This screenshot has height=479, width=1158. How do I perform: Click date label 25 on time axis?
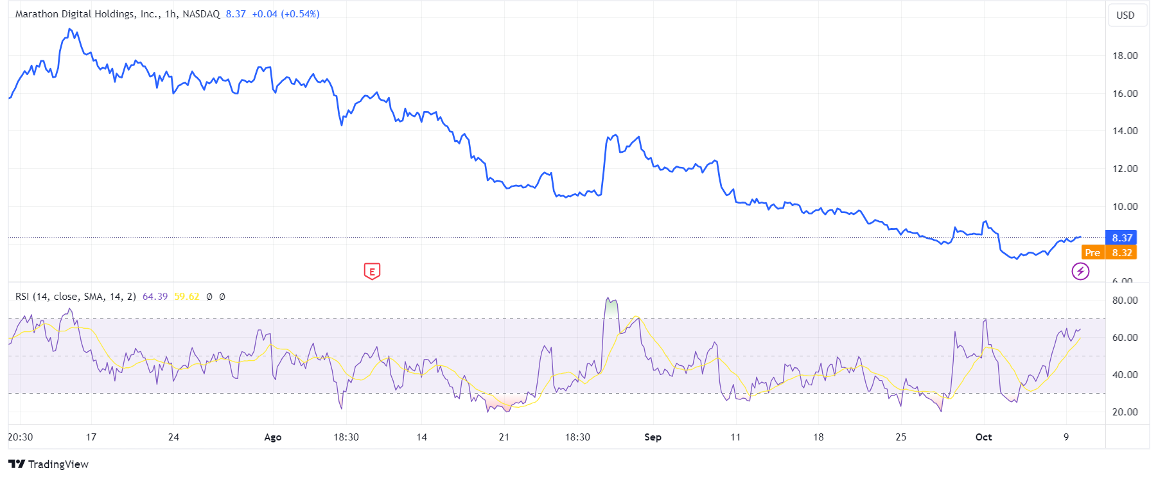point(901,437)
